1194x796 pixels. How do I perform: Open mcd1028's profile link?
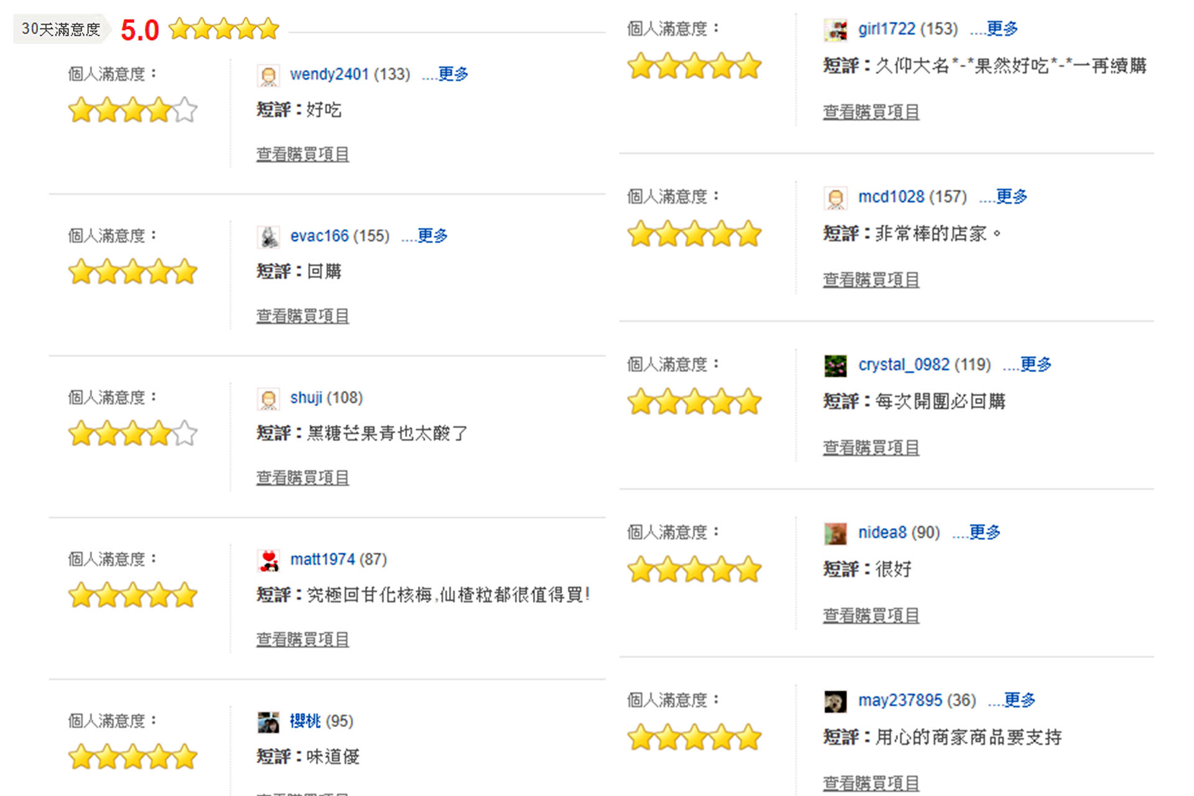point(891,197)
